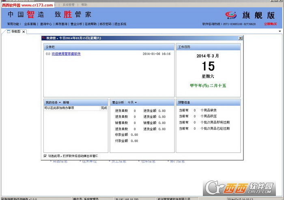Click the 完成 column header

tap(104, 108)
